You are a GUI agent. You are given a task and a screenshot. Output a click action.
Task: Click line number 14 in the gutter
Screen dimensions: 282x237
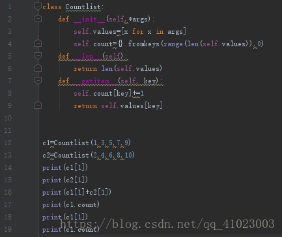click(x=8, y=167)
